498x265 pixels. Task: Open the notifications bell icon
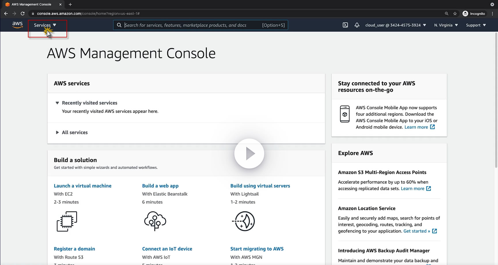pos(357,25)
